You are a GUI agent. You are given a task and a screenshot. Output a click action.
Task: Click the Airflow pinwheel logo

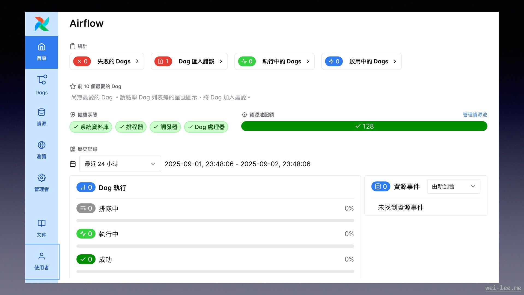point(42,24)
